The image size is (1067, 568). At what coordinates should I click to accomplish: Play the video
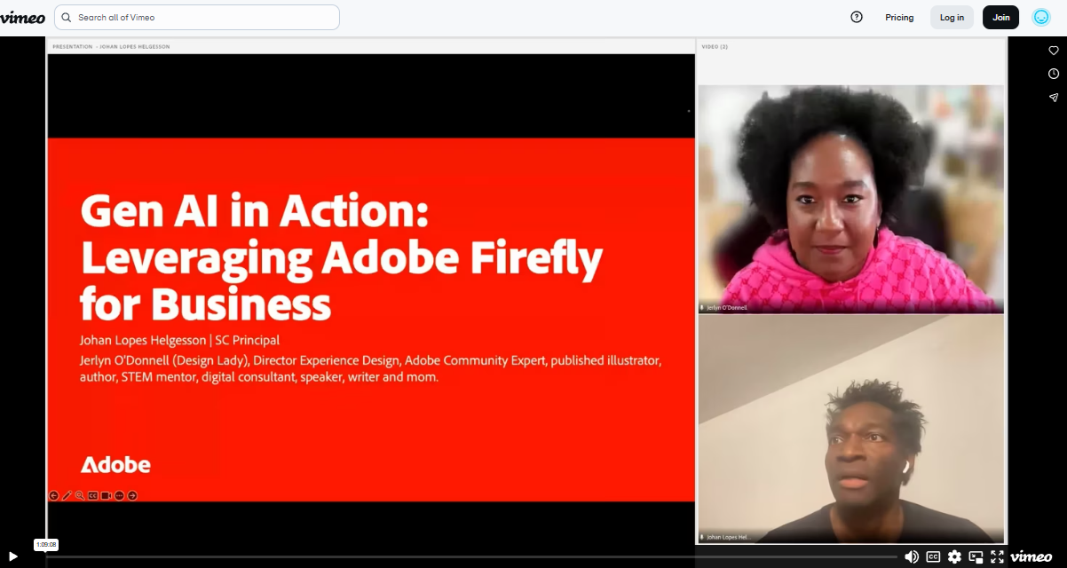pos(13,556)
